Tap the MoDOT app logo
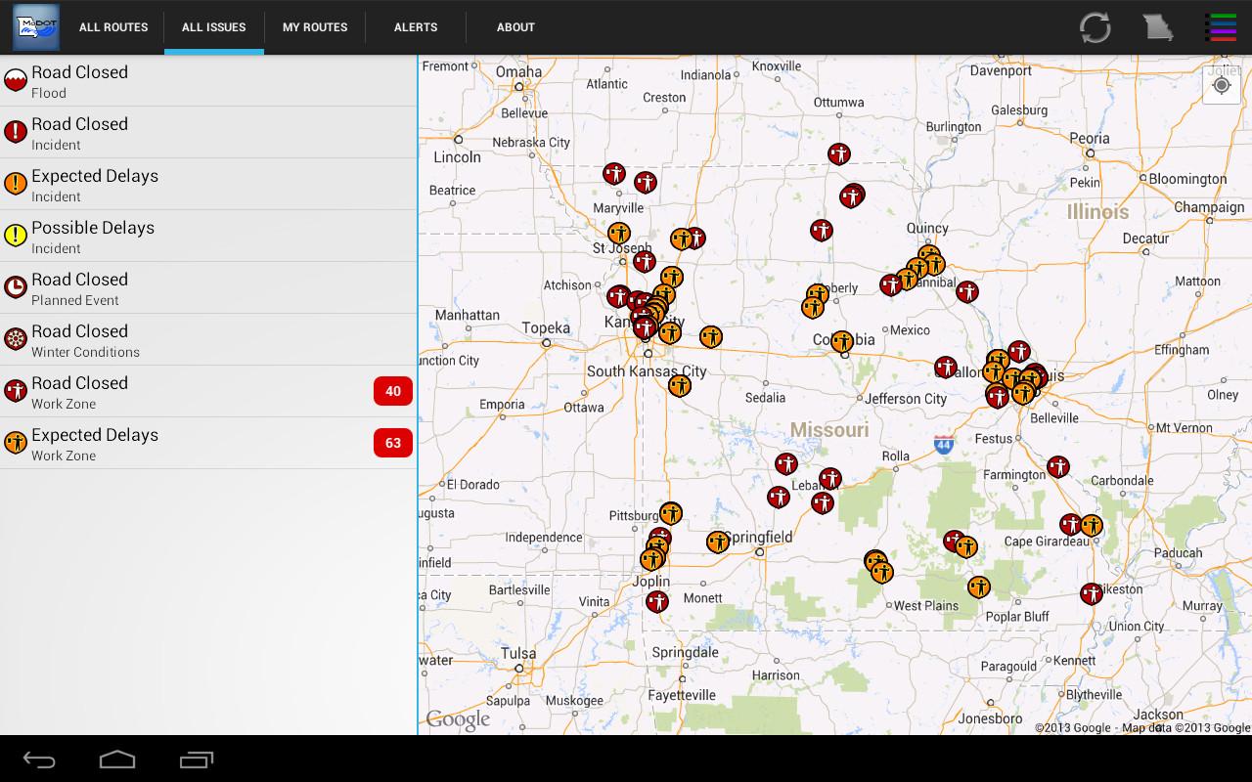The width and height of the screenshot is (1252, 782). pyautogui.click(x=35, y=26)
